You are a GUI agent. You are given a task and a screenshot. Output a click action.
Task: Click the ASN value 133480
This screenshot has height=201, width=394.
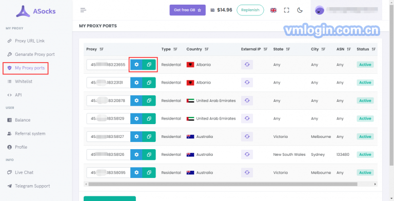343,154
